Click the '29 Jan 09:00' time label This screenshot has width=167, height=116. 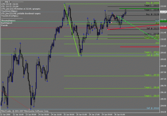[107, 114]
